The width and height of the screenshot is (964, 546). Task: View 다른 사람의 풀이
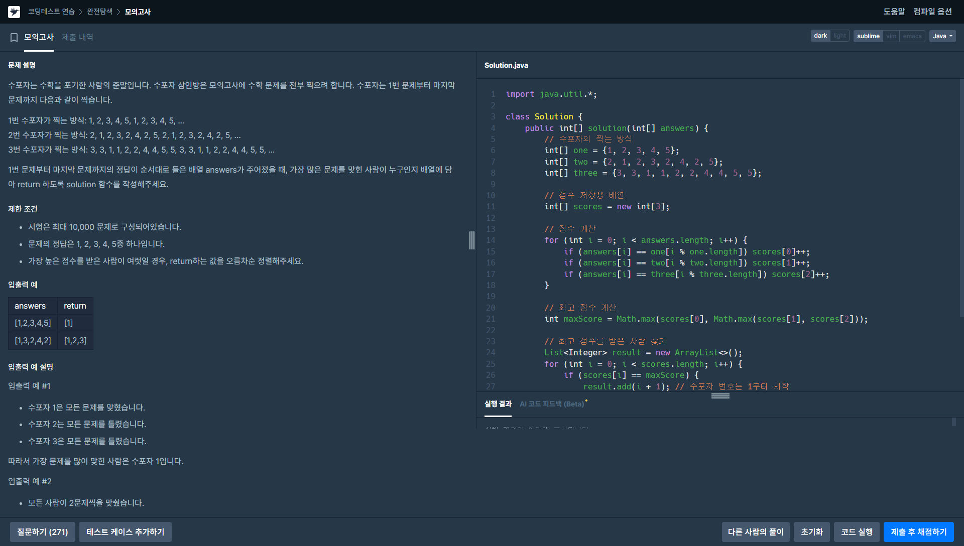(x=756, y=532)
